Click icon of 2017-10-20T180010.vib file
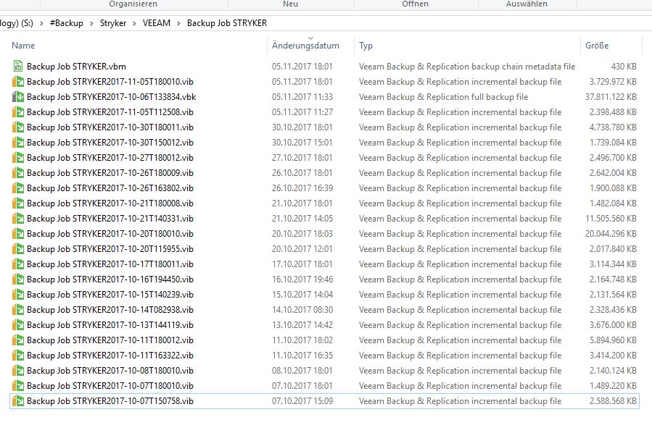 18,234
